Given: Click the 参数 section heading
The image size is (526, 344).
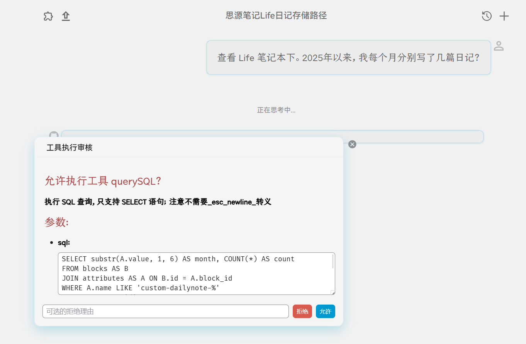Looking at the screenshot, I should click(x=53, y=222).
